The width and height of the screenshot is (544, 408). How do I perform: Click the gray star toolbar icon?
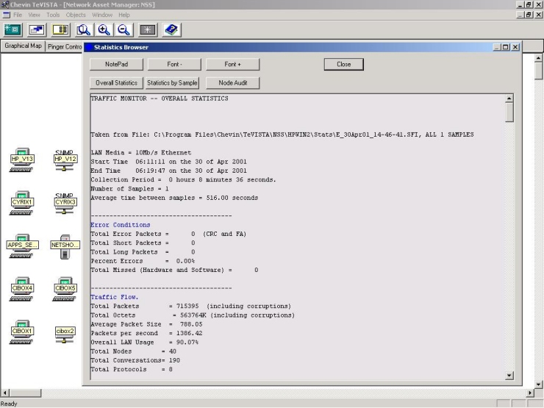click(148, 30)
